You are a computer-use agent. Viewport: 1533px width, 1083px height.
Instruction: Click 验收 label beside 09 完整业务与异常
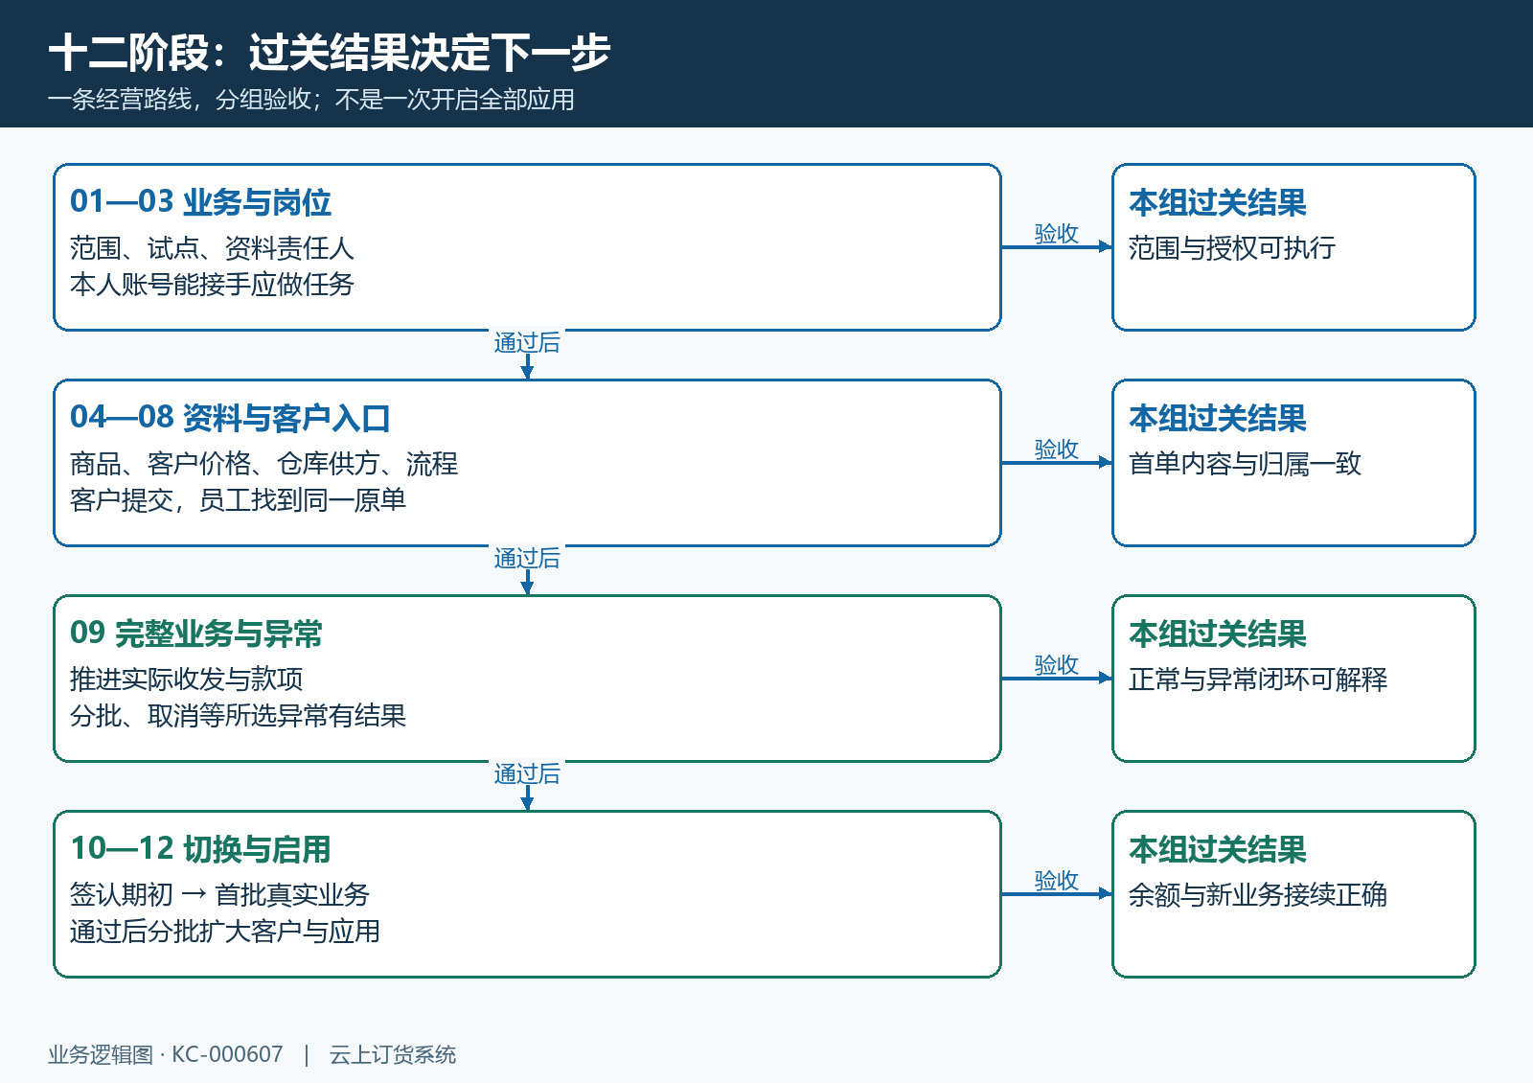pos(1057,665)
